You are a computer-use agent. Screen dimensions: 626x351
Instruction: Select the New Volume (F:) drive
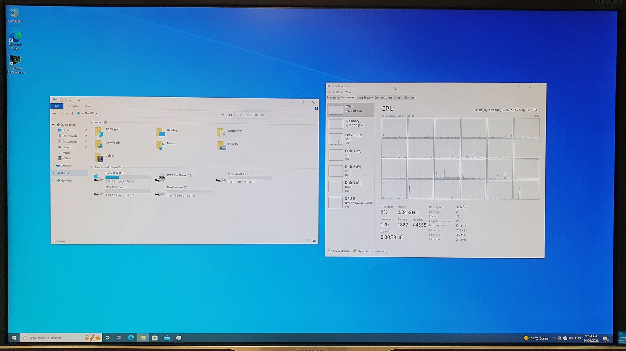(x=122, y=191)
